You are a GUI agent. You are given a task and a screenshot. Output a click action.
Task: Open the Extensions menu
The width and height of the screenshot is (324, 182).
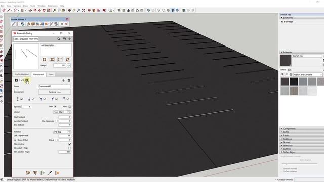(x=53, y=6)
